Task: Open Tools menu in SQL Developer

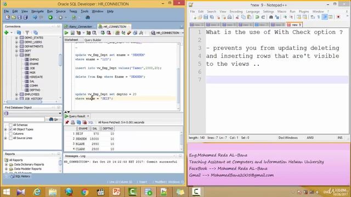Action: pos(84,11)
